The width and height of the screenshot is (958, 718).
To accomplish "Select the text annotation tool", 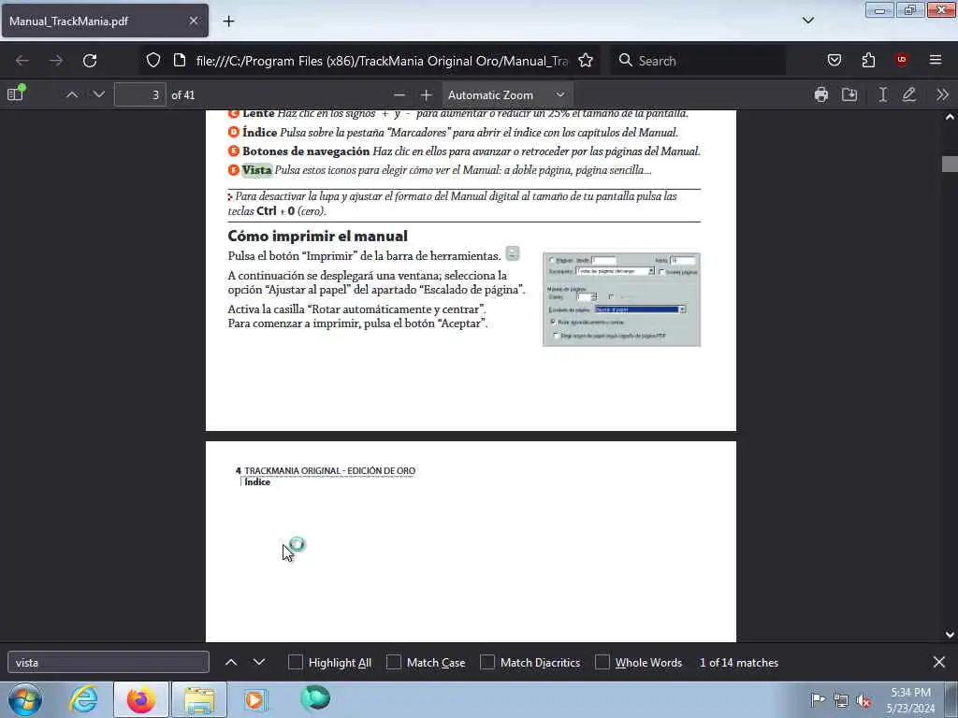I will tap(882, 94).
